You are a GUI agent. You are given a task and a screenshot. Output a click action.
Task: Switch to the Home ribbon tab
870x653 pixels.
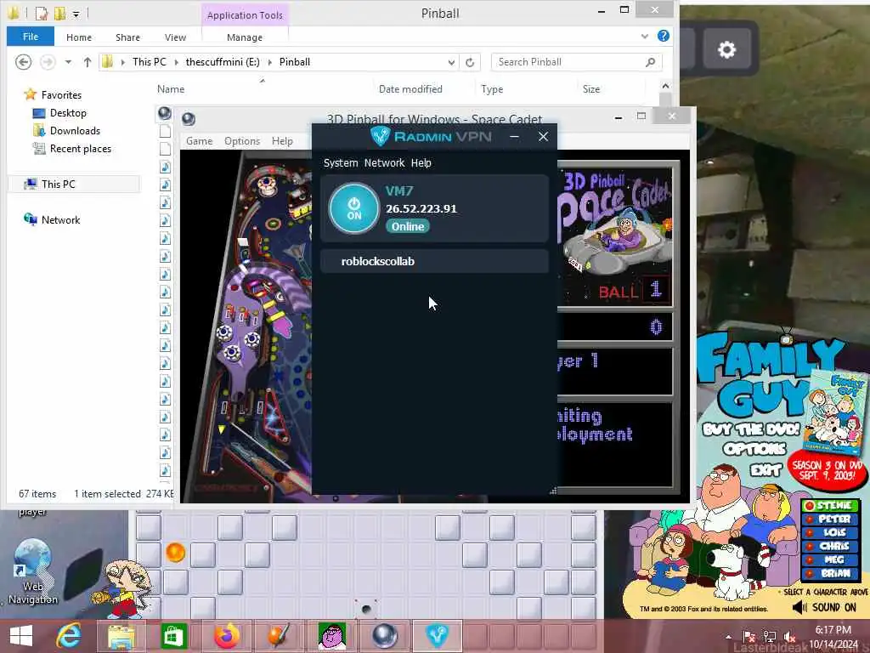79,37
